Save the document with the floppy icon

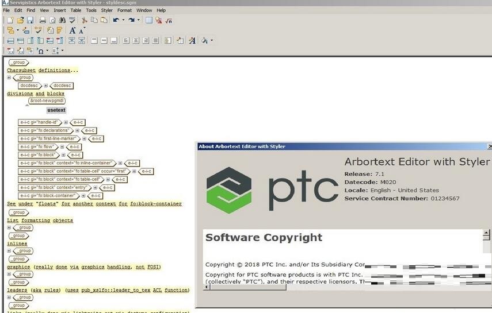point(30,20)
